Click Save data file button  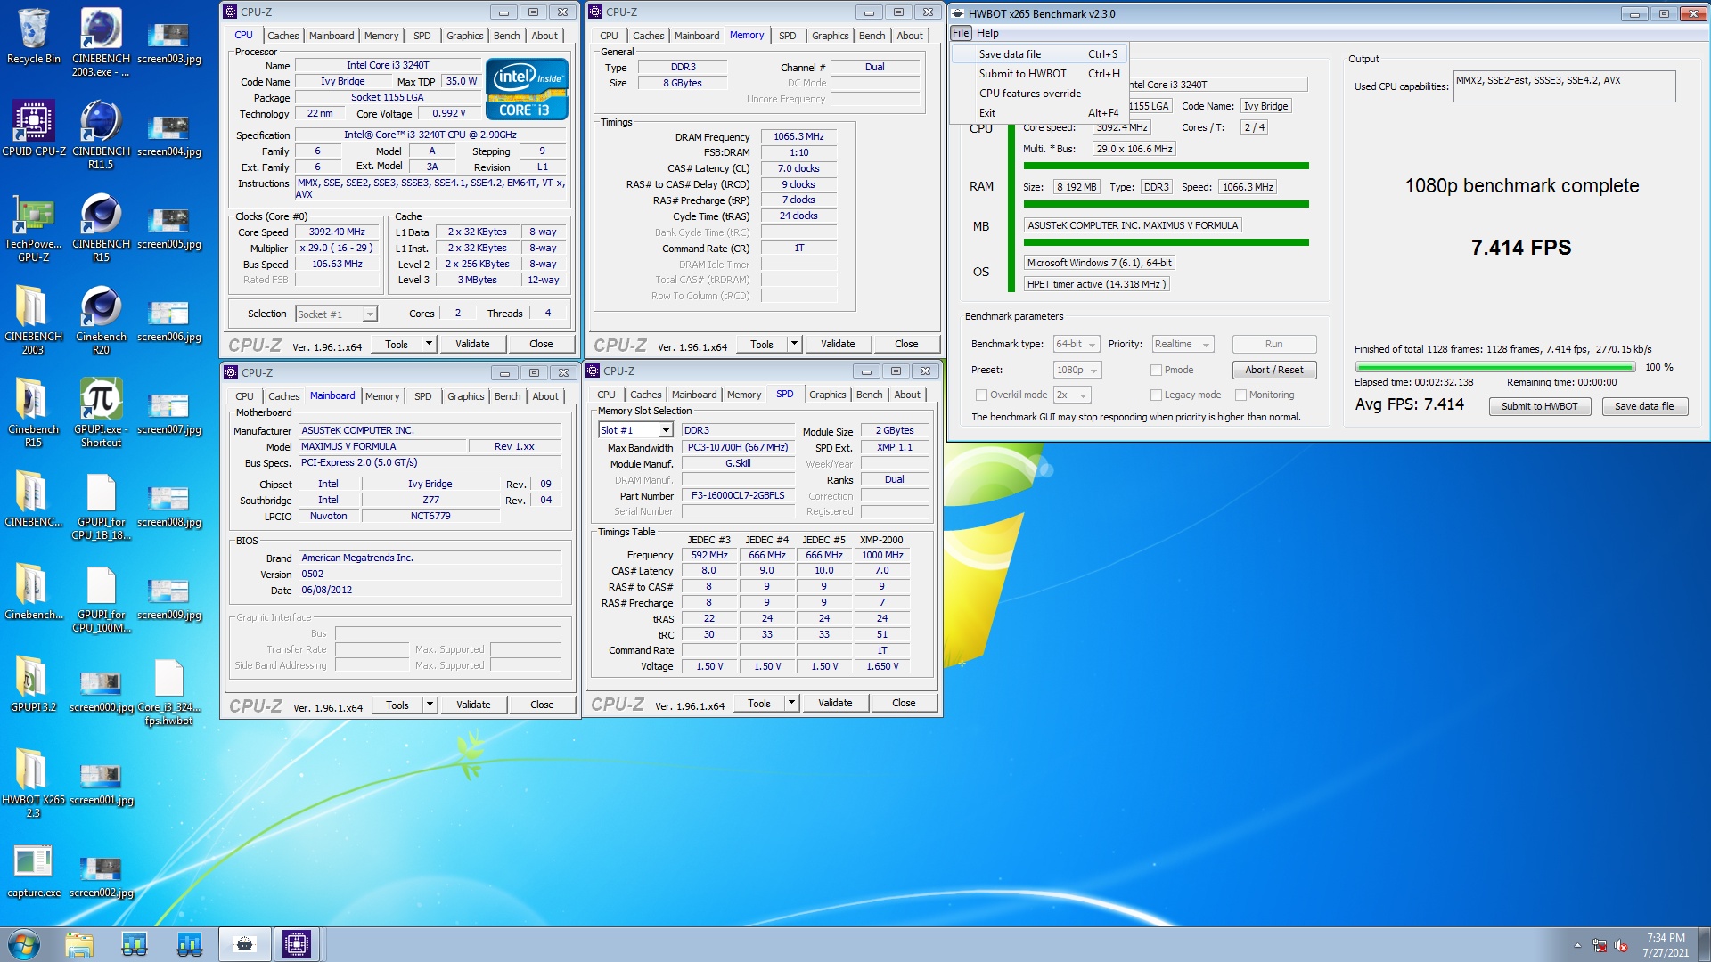pyautogui.click(x=1644, y=406)
